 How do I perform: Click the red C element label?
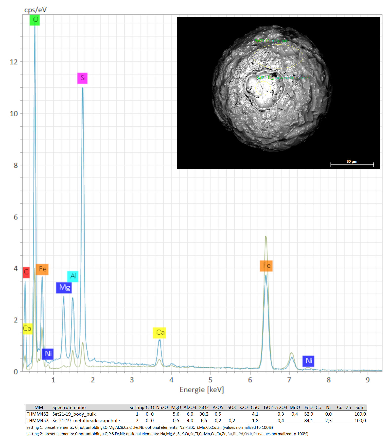point(26,272)
